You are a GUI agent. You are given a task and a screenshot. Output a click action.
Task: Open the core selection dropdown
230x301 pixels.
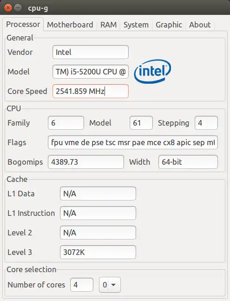[110, 285]
